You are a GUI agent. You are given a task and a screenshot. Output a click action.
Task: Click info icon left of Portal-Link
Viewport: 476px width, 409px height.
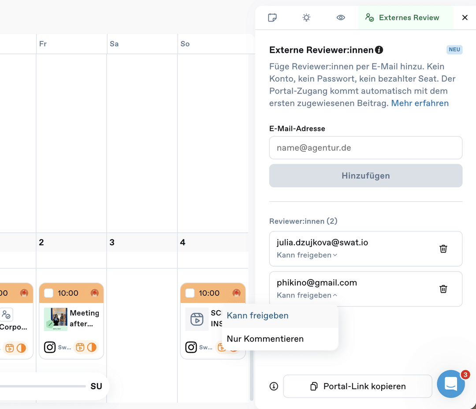pyautogui.click(x=274, y=386)
